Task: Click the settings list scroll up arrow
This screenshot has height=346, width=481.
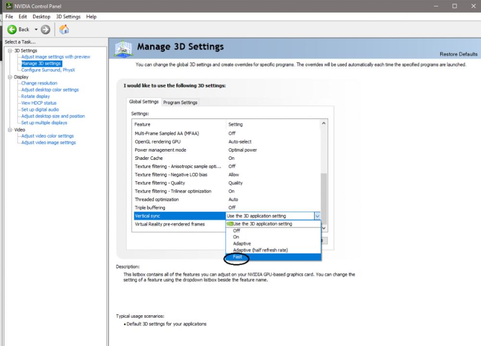Action: [324, 123]
